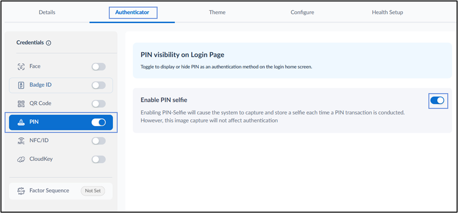Click the QR Code icon

pos(21,104)
